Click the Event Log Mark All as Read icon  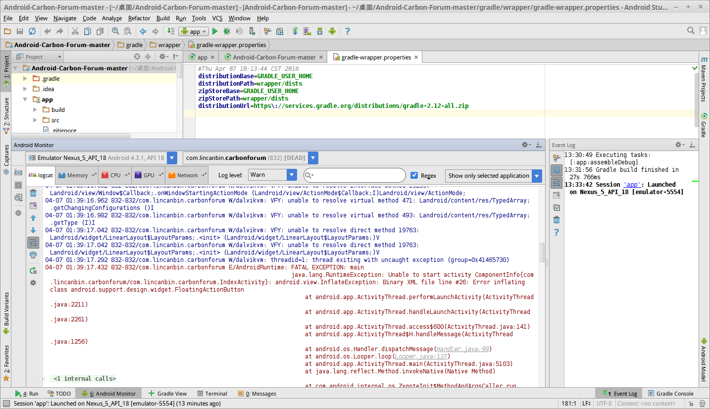557,207
